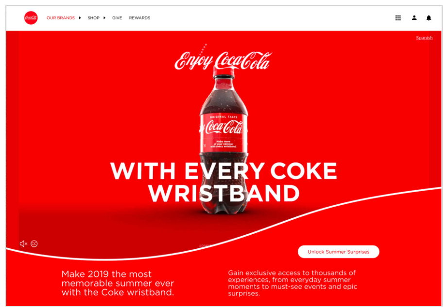The height and width of the screenshot is (308, 447).
Task: Open notifications bell icon
Action: click(x=429, y=18)
